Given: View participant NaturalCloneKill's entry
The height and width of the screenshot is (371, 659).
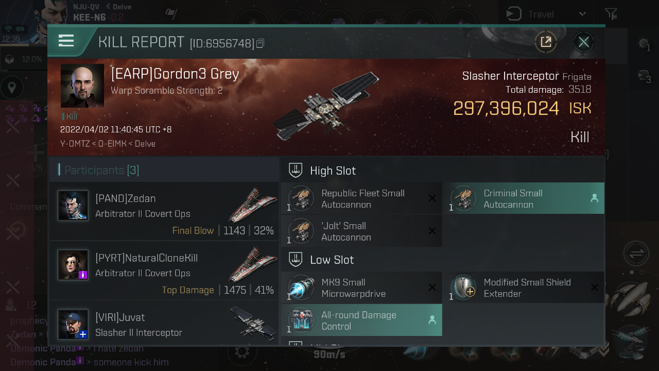Looking at the screenshot, I should point(164,271).
